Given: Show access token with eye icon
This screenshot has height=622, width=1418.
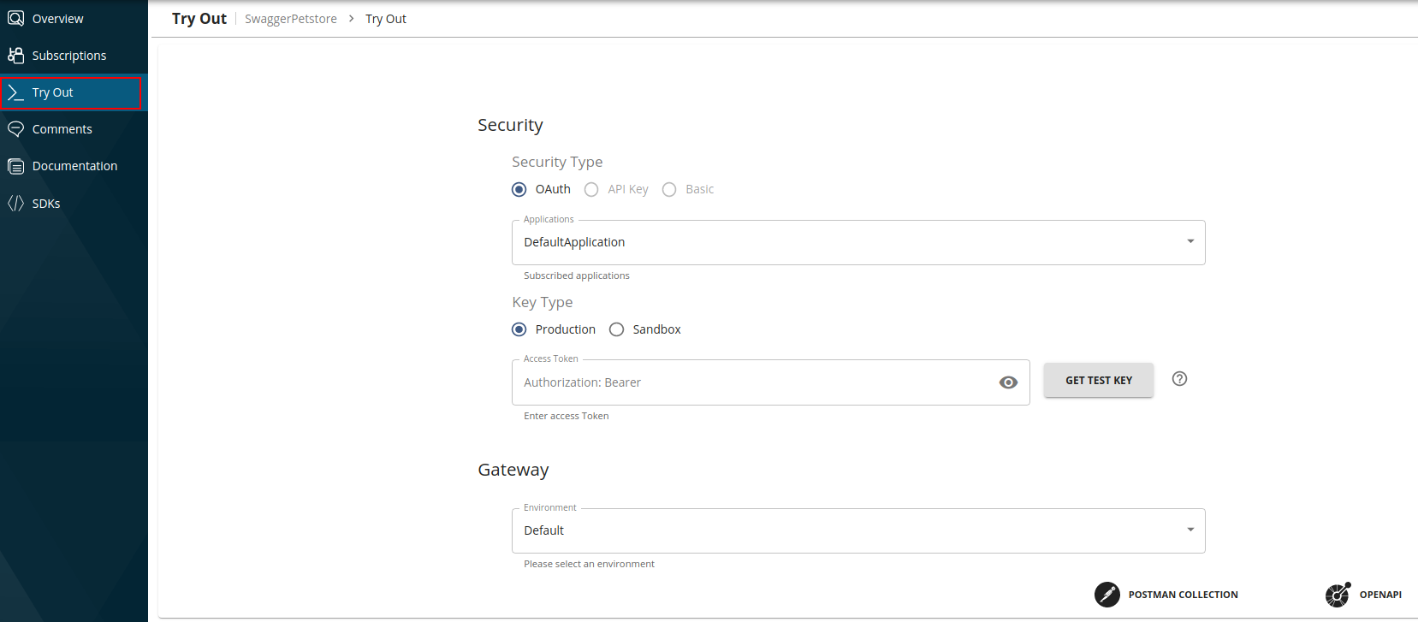Looking at the screenshot, I should [x=1008, y=382].
